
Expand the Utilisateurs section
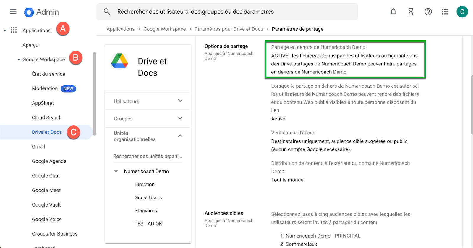click(x=180, y=101)
